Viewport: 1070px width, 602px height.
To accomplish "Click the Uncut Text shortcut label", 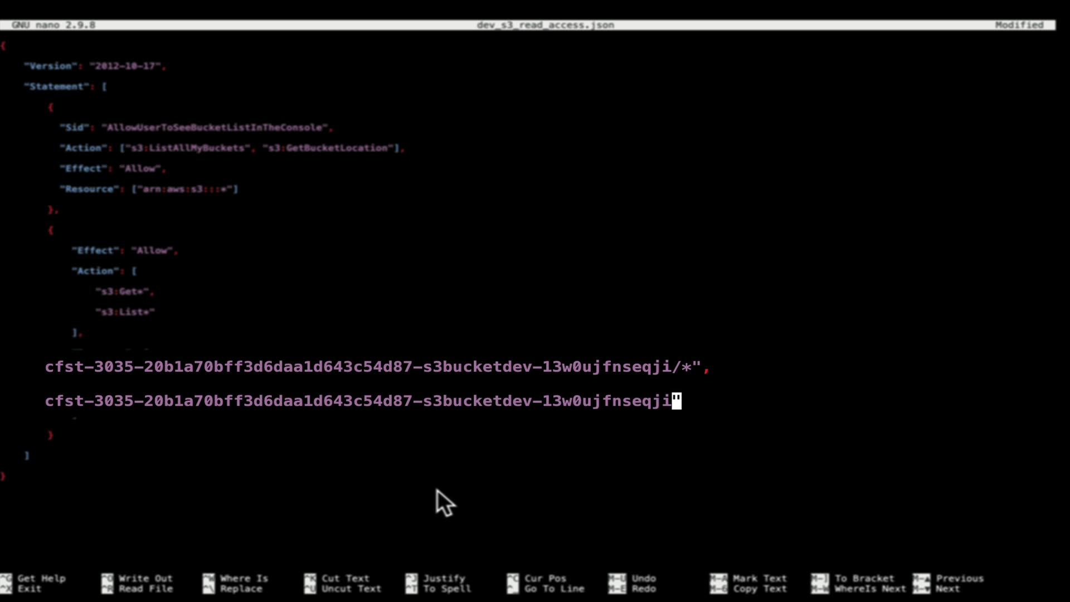I will (x=351, y=589).
